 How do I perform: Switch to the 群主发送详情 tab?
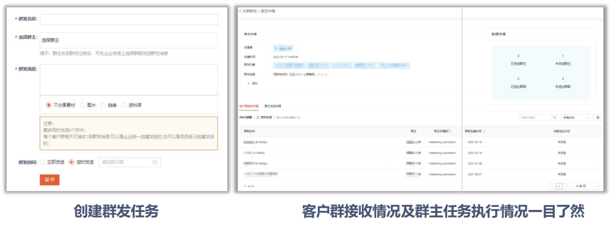[273, 106]
